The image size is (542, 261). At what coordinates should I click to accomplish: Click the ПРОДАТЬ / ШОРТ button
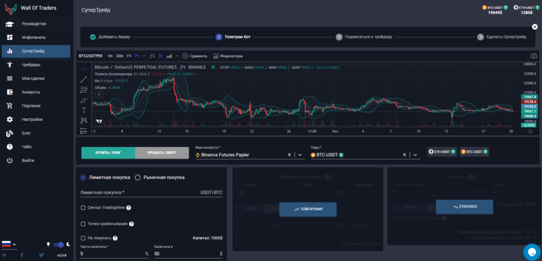click(x=162, y=153)
